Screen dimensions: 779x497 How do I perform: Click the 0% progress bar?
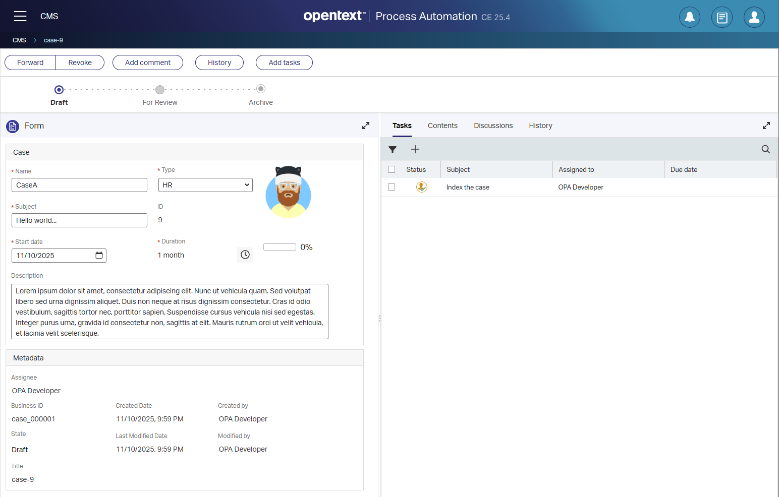click(280, 247)
